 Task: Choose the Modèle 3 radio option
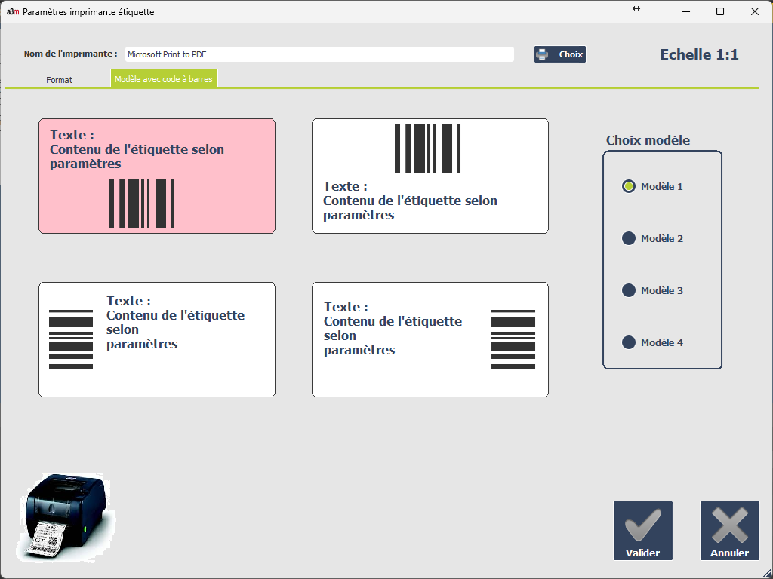tap(629, 290)
